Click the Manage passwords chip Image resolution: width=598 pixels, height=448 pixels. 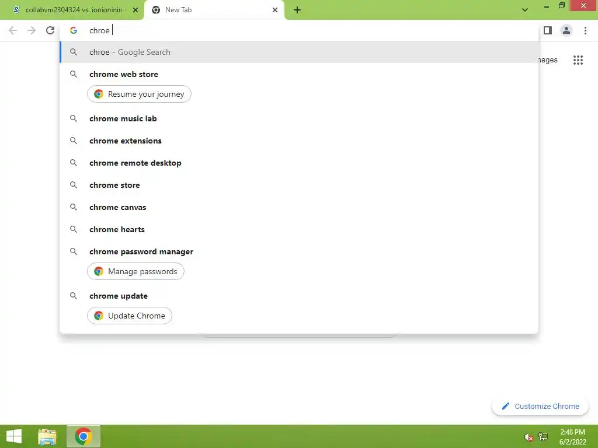tap(135, 271)
